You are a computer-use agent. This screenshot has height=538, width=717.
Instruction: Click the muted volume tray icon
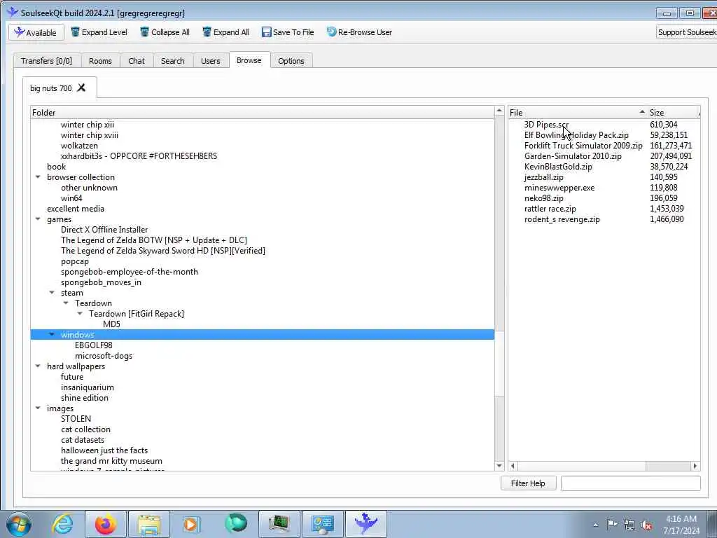coord(646,525)
